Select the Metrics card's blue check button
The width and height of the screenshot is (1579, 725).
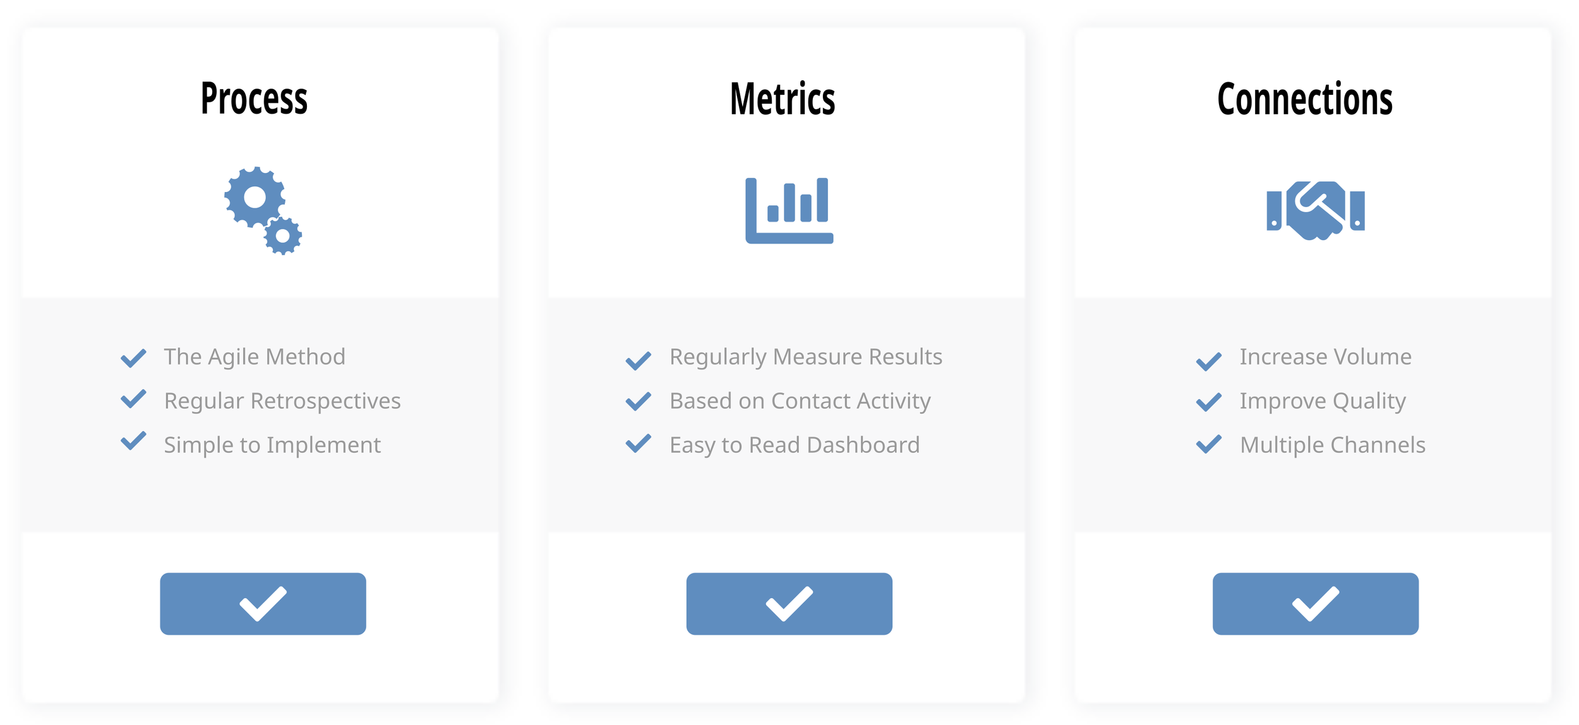789,604
